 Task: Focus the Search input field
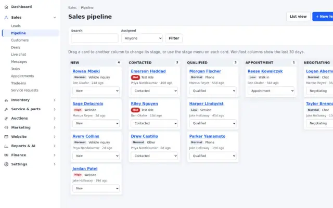[95, 38]
